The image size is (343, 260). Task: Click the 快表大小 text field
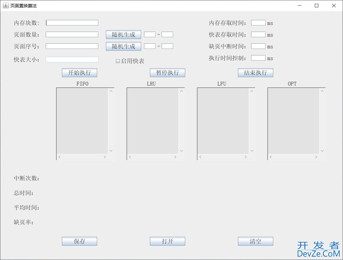72,60
